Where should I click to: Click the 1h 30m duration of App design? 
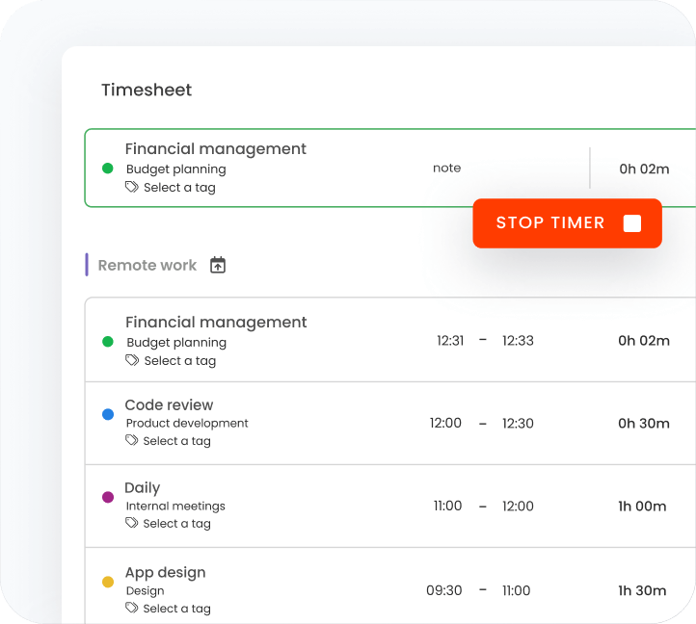[x=643, y=591]
